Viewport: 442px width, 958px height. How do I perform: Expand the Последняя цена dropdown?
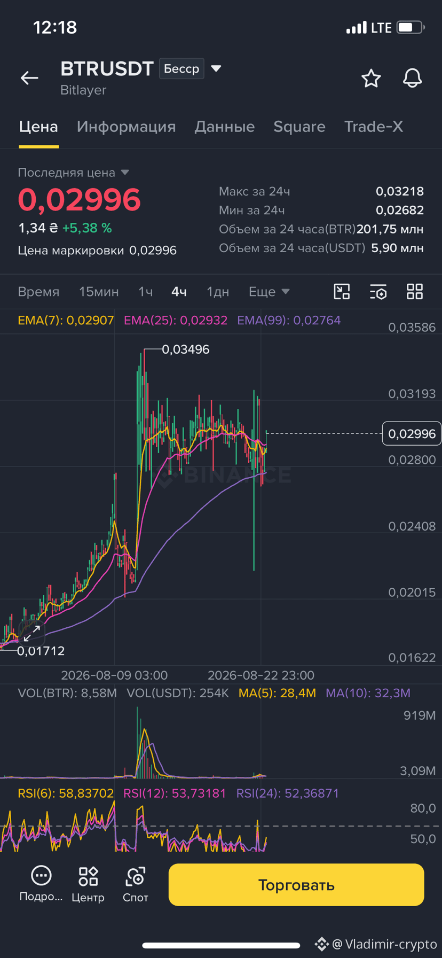tap(125, 173)
